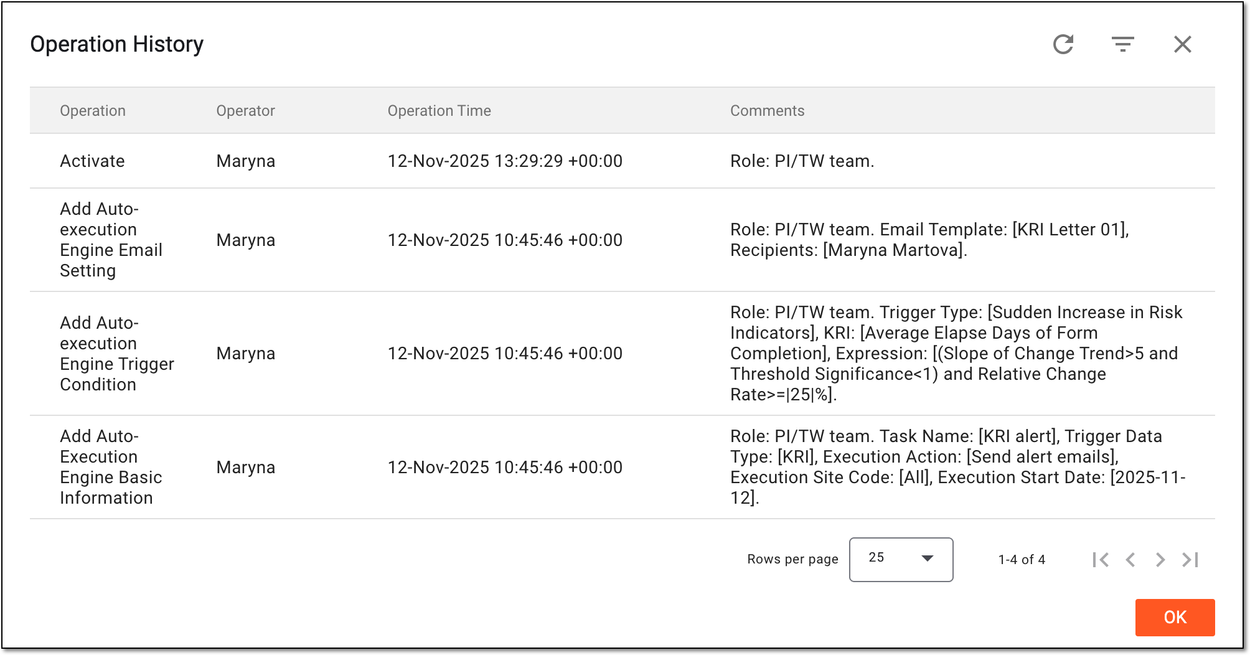Select the 12-Nov-2025 13:29:29 timestamp
The width and height of the screenshot is (1250, 655).
click(x=505, y=161)
